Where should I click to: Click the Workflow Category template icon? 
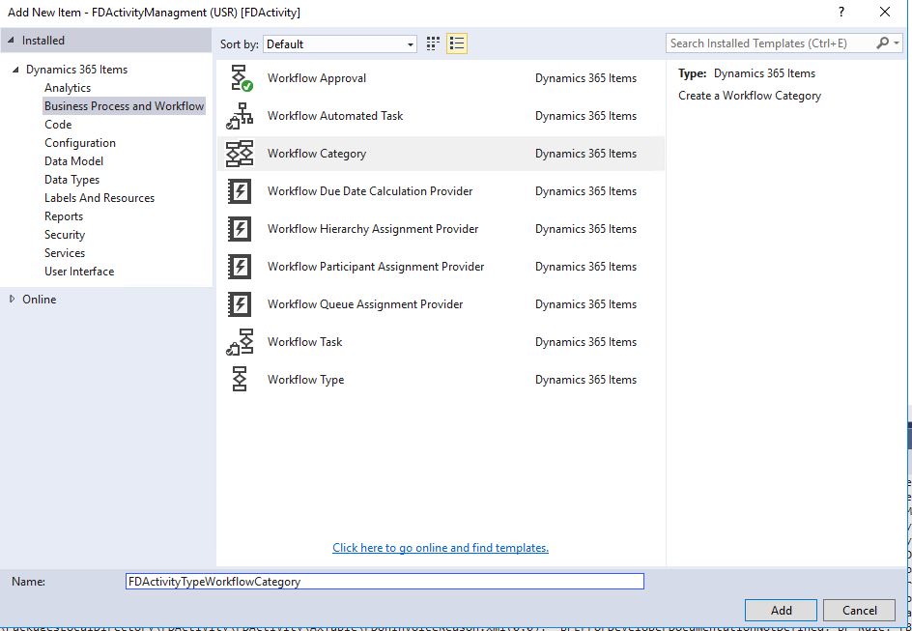(x=239, y=154)
